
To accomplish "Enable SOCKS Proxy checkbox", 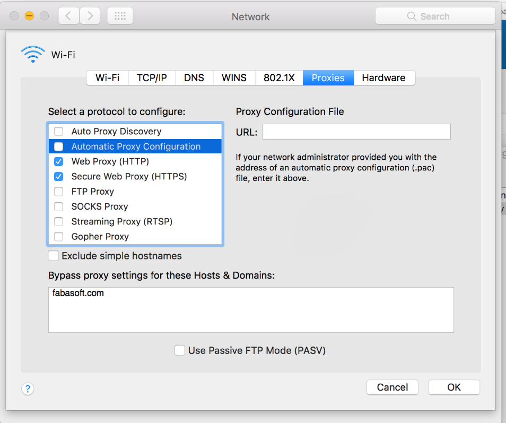I will tap(59, 206).
